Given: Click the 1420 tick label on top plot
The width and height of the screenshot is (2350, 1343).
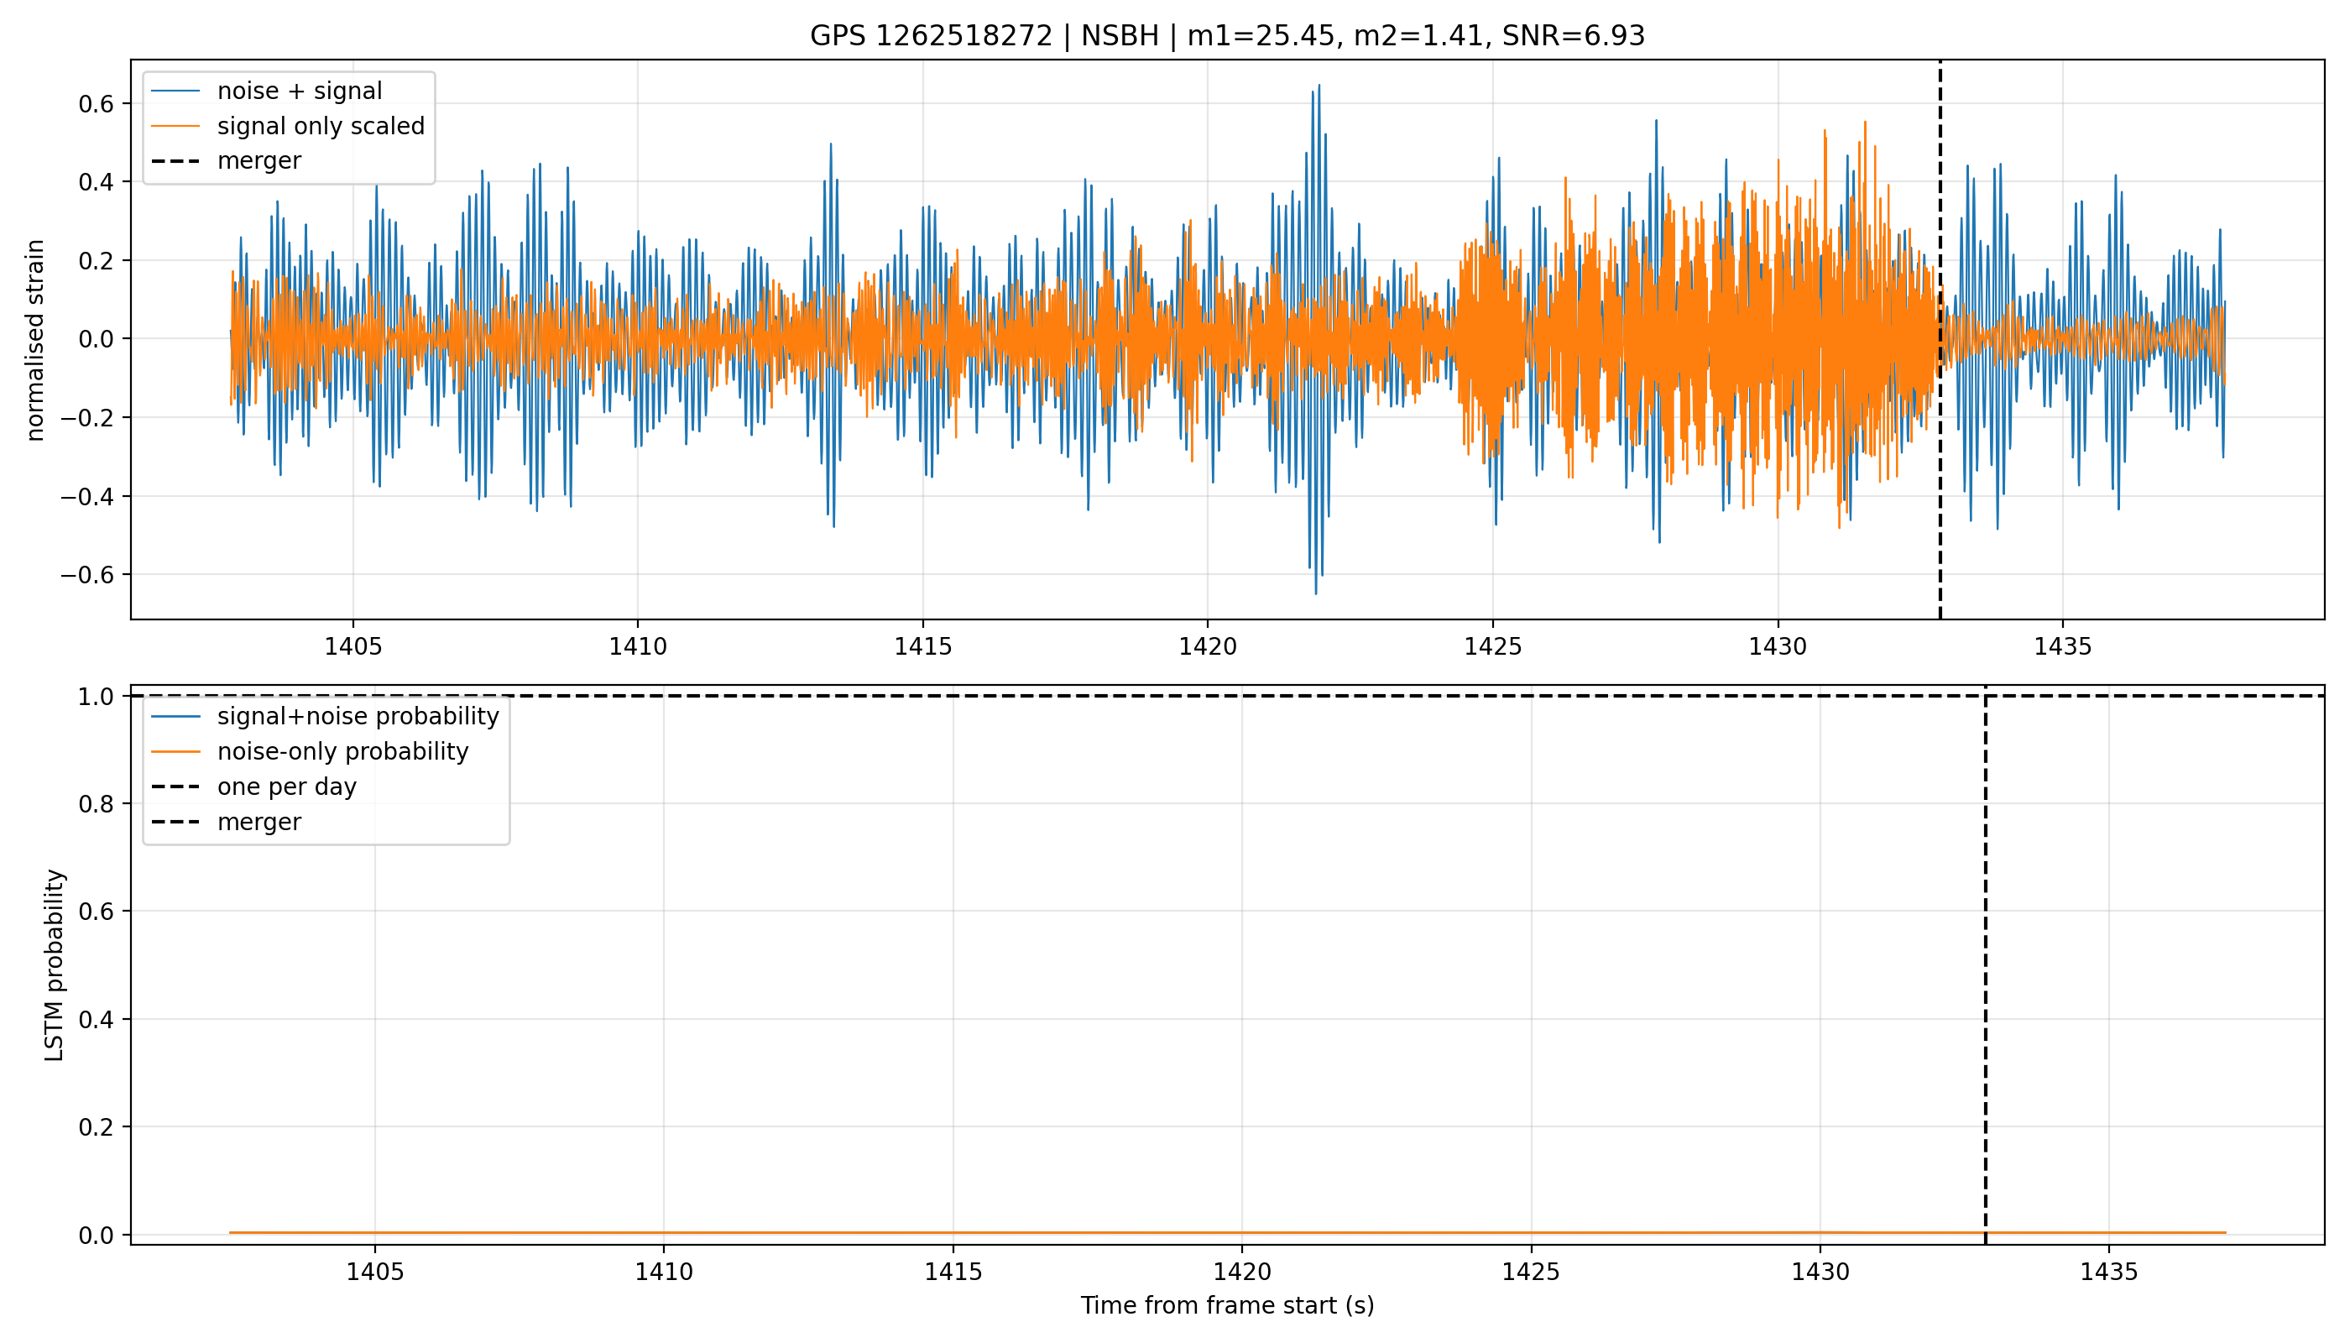Looking at the screenshot, I should (1207, 646).
